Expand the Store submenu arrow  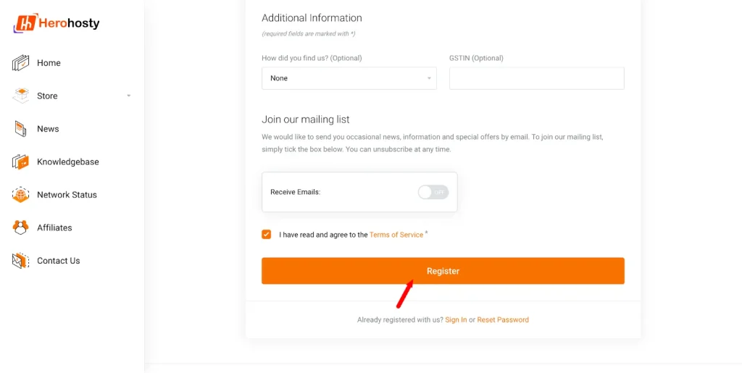point(129,96)
